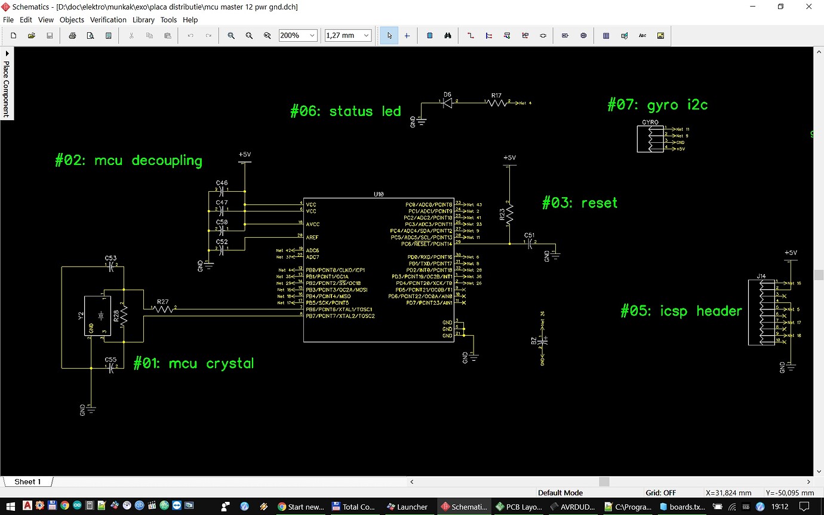Open Find Component with the binoculars icon

pos(447,35)
